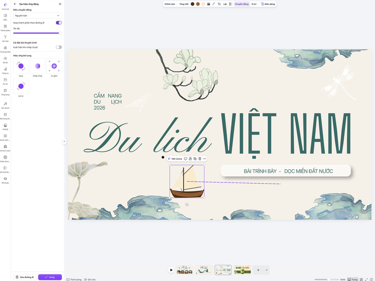The image size is (375, 281).
Task: Open the Kiểu dáng styles option
Action: [268, 4]
